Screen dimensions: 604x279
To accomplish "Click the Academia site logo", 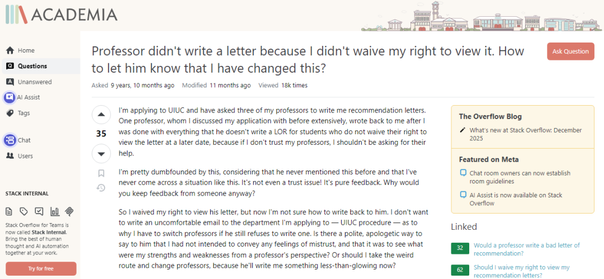I will point(62,15).
